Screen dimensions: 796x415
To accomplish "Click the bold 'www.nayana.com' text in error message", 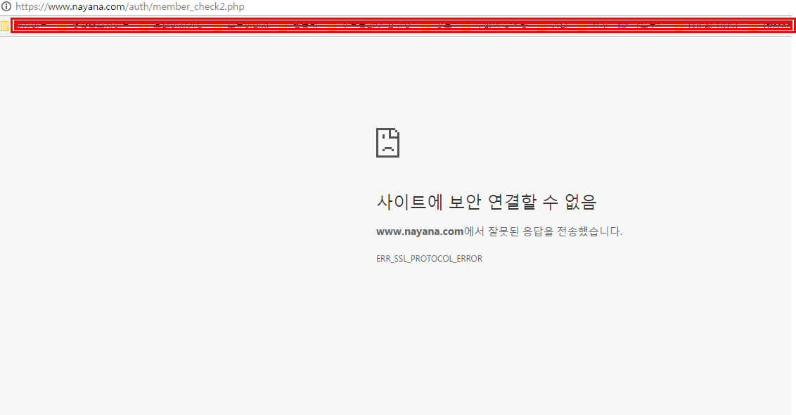I will coord(420,231).
